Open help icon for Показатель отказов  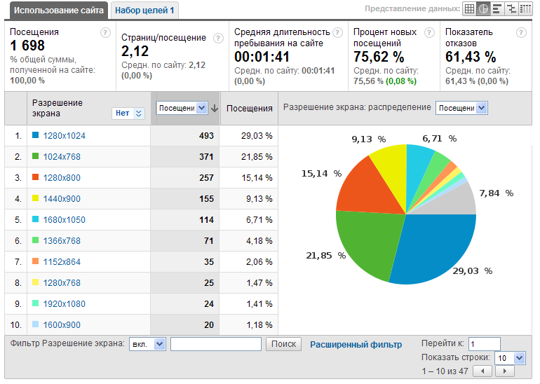[x=521, y=33]
